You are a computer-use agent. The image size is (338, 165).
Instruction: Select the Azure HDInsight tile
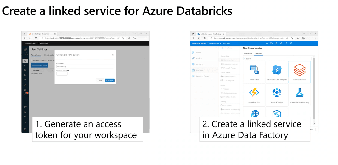click(277, 94)
